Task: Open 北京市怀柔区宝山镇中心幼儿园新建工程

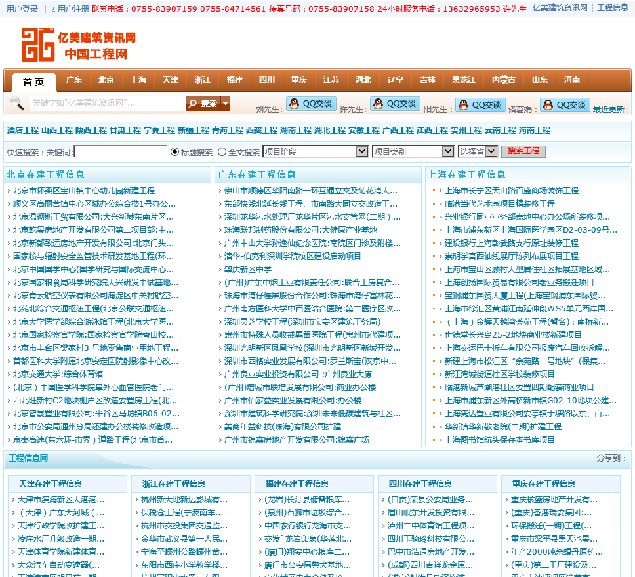Action: (x=84, y=190)
